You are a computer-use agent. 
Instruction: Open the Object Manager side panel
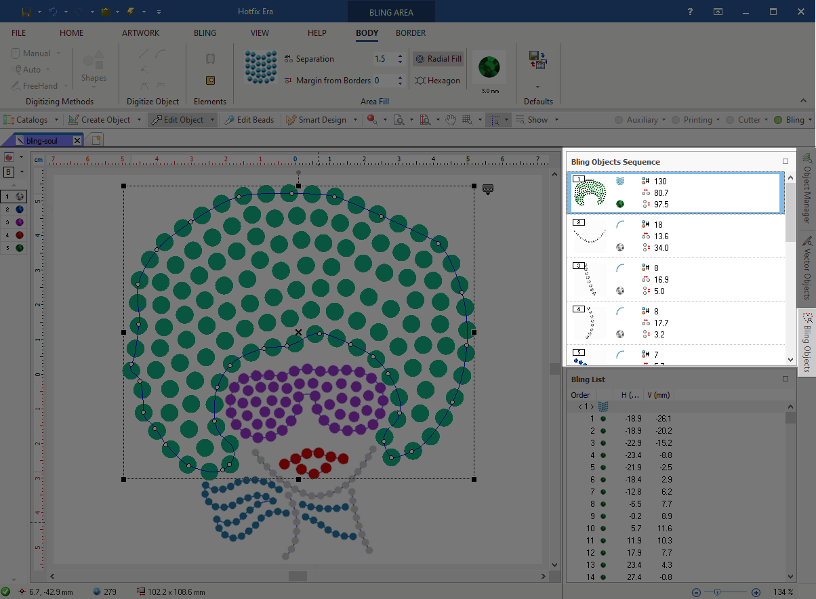(x=807, y=191)
